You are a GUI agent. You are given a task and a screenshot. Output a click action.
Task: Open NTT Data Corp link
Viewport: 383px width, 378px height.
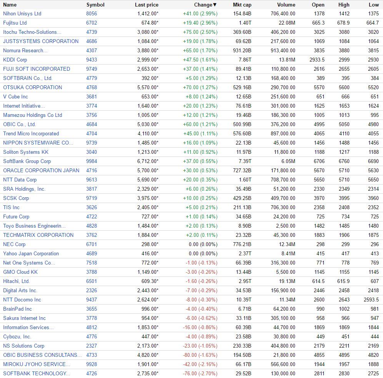pyautogui.click(x=20, y=180)
